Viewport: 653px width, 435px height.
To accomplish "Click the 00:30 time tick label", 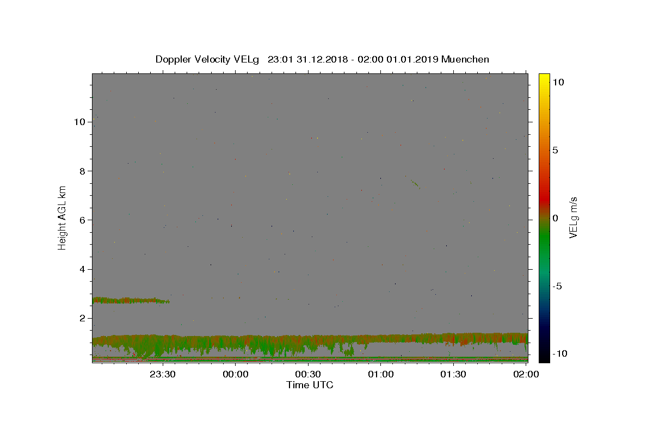I will click(x=309, y=374).
